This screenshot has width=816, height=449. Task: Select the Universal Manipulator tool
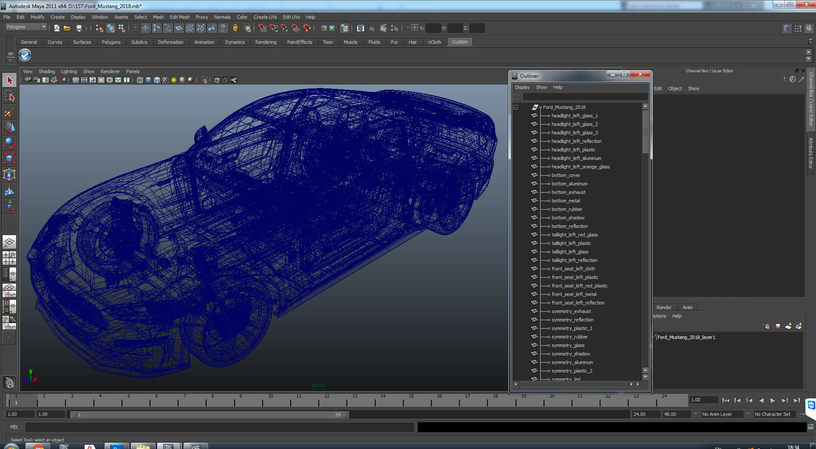[9, 174]
